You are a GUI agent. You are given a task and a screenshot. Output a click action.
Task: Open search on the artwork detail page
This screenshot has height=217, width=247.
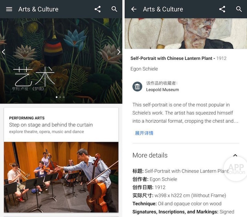(x=239, y=9)
